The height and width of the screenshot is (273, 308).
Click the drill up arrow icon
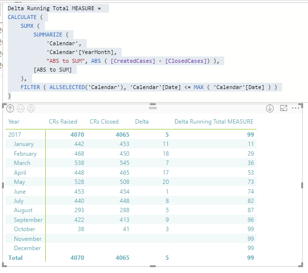[x=10, y=109]
